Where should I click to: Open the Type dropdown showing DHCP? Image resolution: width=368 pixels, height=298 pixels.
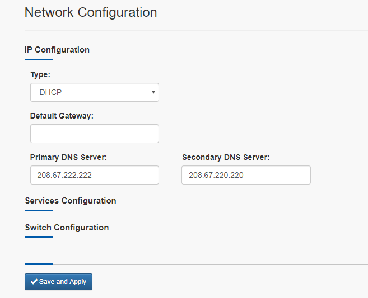[95, 92]
